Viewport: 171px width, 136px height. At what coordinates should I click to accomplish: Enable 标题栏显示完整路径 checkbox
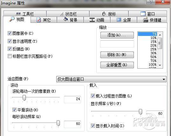point(10,56)
